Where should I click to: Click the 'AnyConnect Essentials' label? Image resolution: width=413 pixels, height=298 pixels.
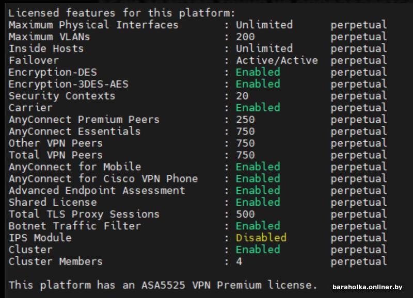tap(74, 131)
